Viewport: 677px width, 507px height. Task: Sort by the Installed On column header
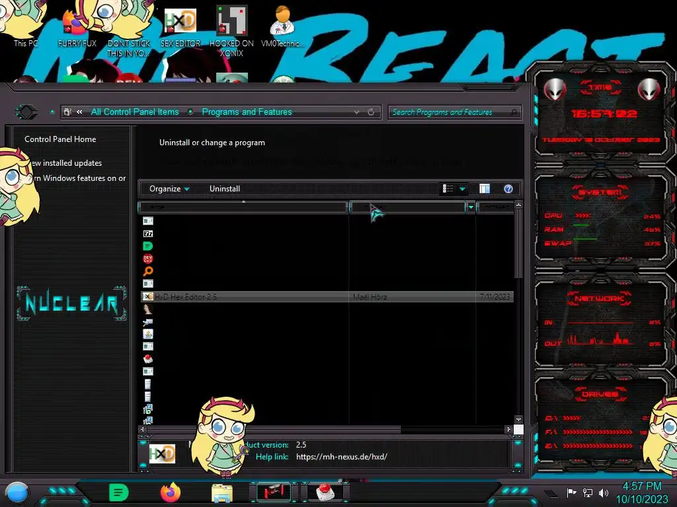(x=496, y=207)
